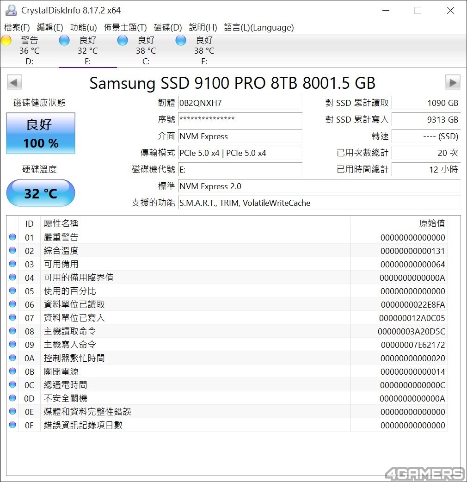Select the blue status icon for disk E:
467x482 pixels.
[x=64, y=41]
